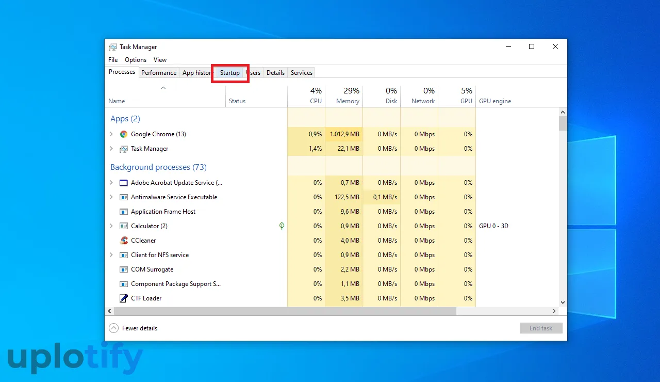The height and width of the screenshot is (382, 660).
Task: Open the File menu
Action: (113, 60)
